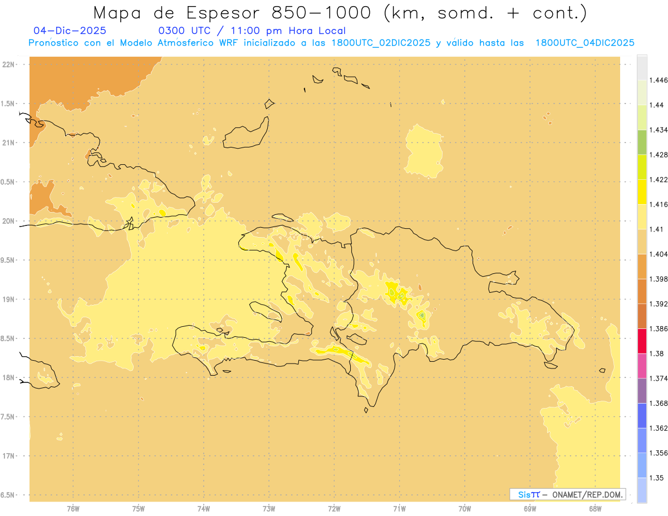
Task: Select the green band in the color legend
Action: coord(642,142)
